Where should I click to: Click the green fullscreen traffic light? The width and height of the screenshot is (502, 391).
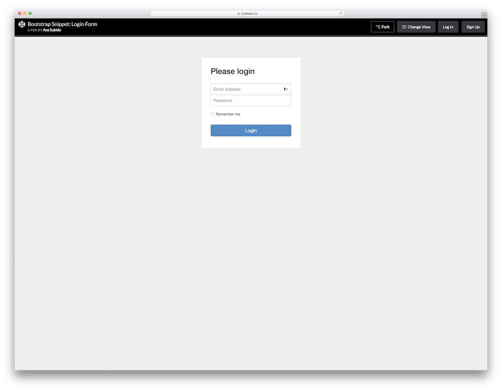[30, 13]
